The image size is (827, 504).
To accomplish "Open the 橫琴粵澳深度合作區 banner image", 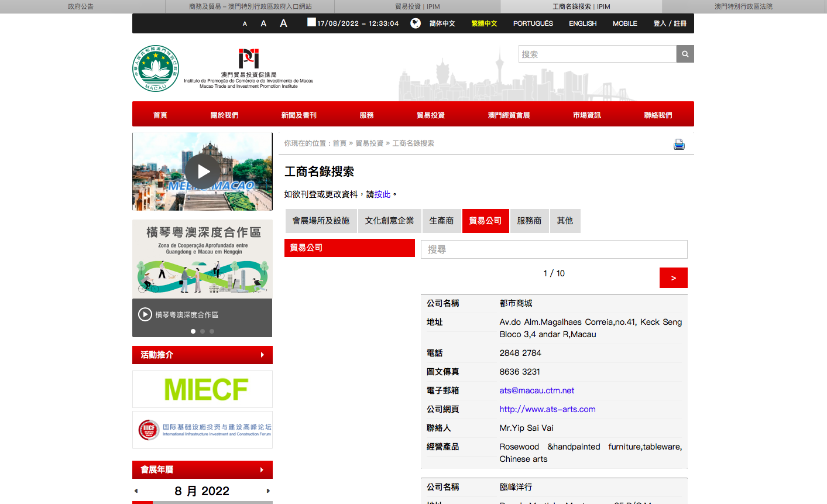I will click(203, 259).
